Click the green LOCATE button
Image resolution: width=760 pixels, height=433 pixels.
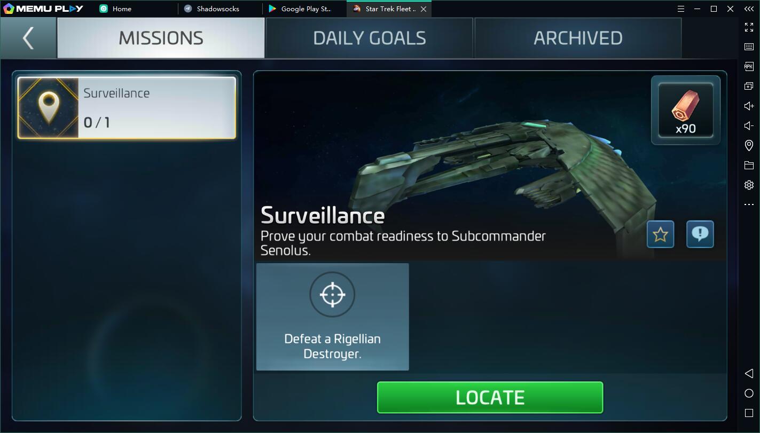tap(490, 397)
